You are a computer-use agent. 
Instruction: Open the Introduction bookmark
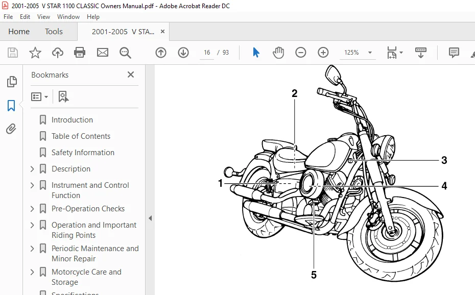click(72, 120)
